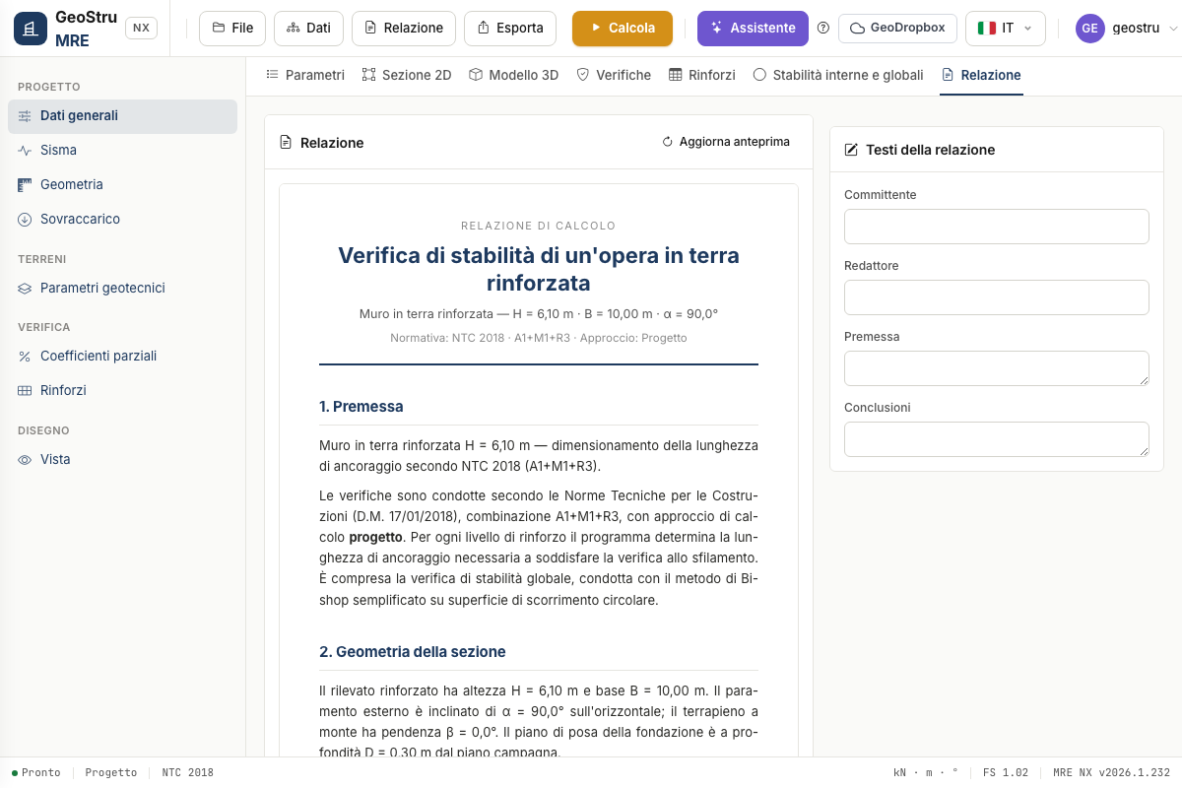Open GeoDropbox cloud storage
The image size is (1182, 788).
[x=897, y=29]
